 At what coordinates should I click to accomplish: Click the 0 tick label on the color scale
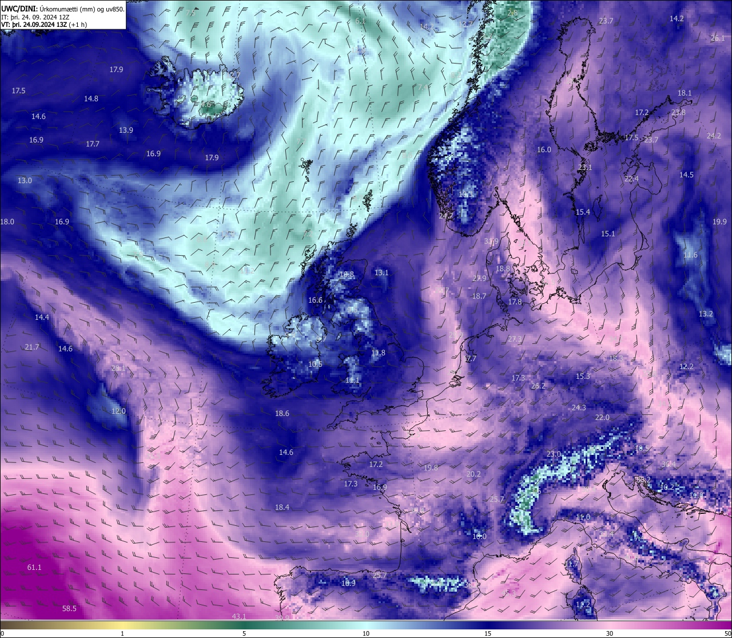pos(2,633)
